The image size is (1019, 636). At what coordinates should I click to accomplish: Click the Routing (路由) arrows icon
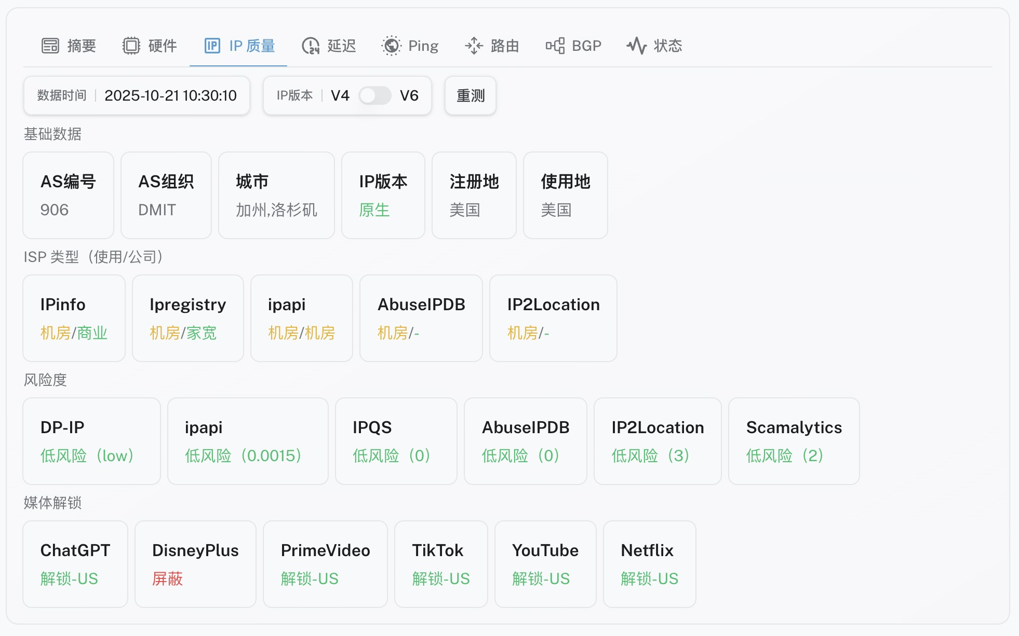point(474,46)
